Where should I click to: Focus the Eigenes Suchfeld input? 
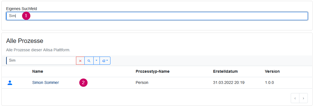(157, 16)
